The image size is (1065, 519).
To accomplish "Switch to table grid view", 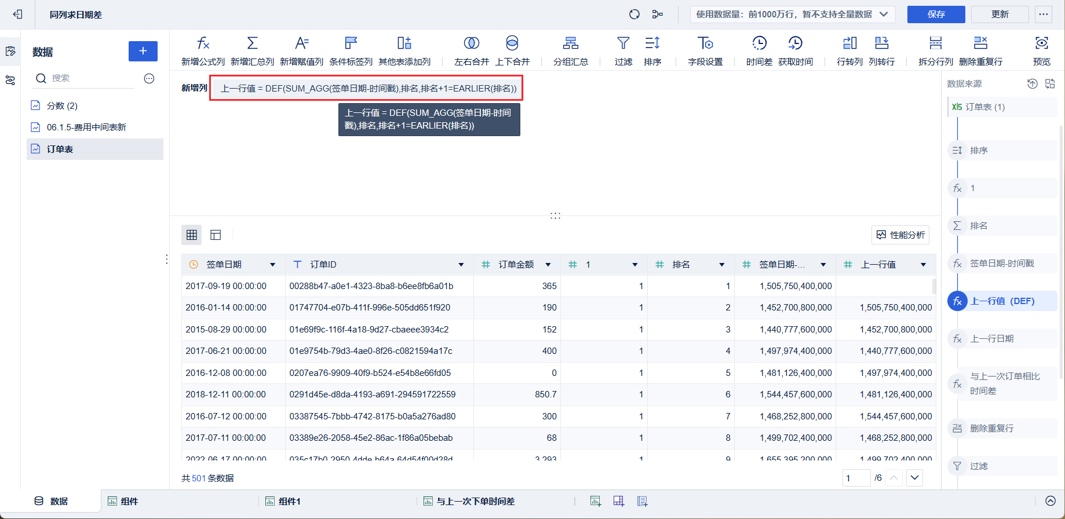I will [x=192, y=235].
